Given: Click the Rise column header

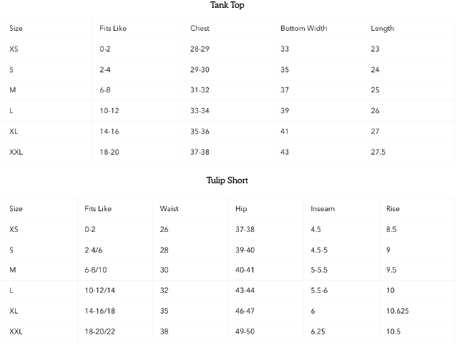Looking at the screenshot, I should click(x=393, y=209).
